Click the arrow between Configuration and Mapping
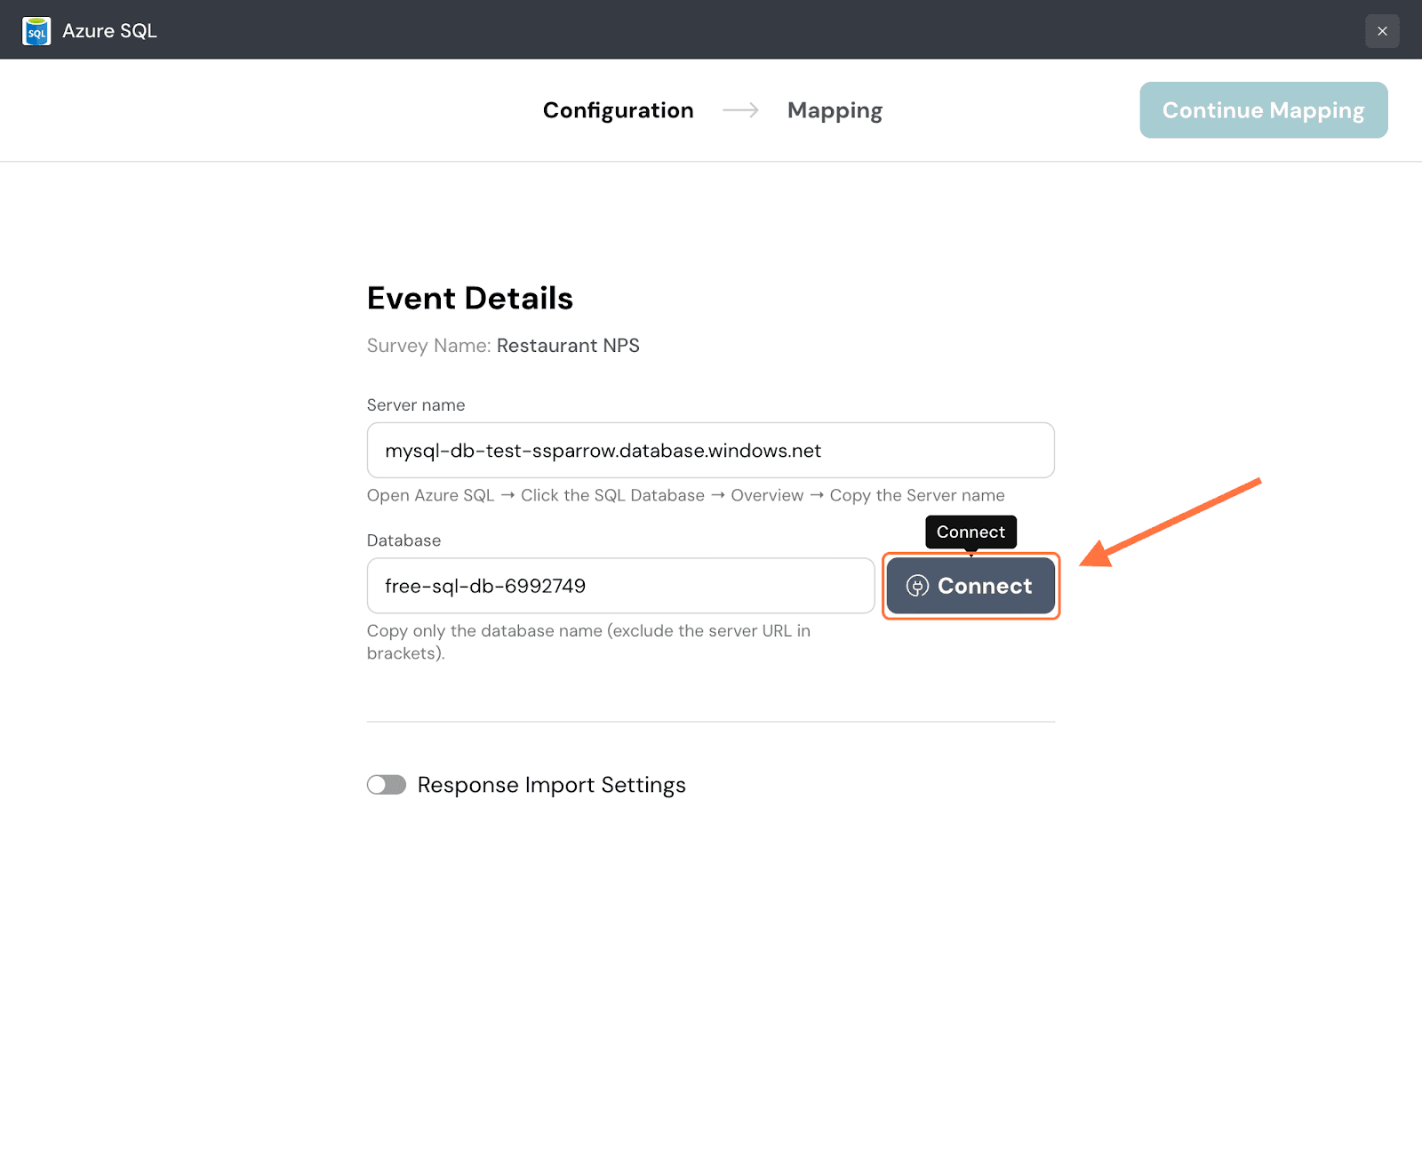This screenshot has height=1160, width=1422. (740, 110)
